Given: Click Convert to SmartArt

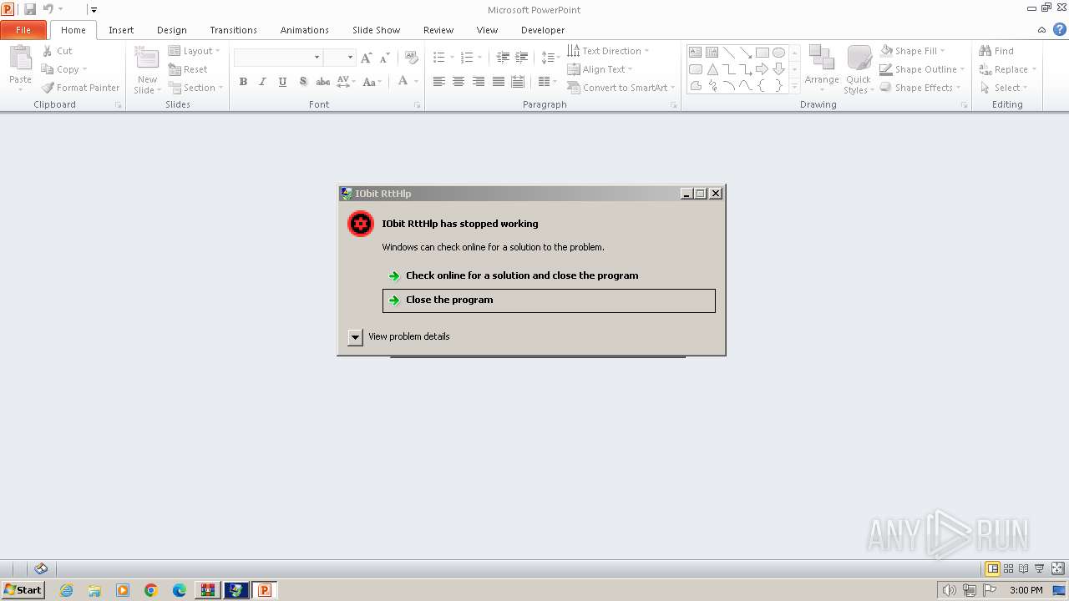Looking at the screenshot, I should [621, 88].
